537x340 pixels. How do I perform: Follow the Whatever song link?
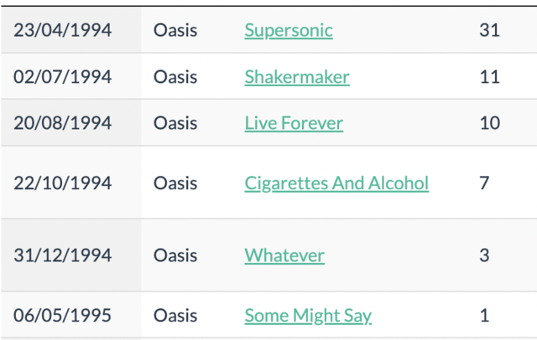284,255
